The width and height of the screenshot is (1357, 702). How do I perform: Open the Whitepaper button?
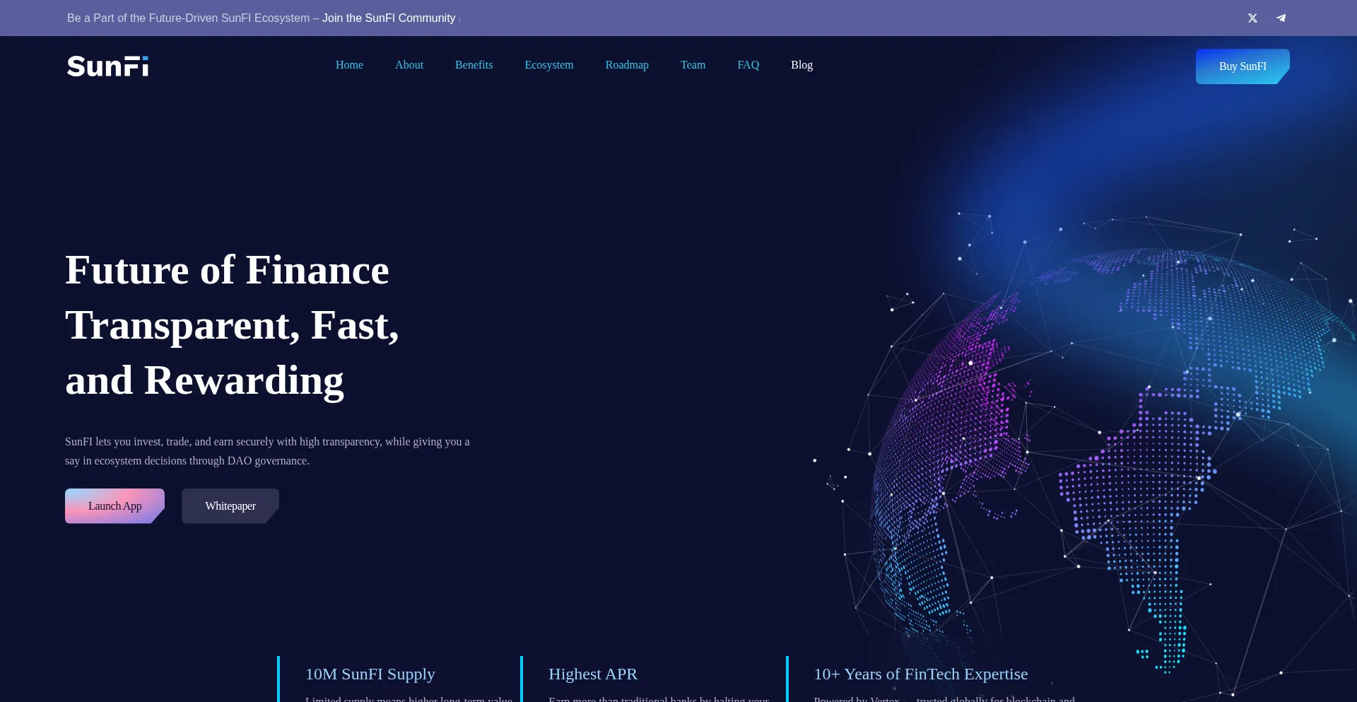[230, 506]
